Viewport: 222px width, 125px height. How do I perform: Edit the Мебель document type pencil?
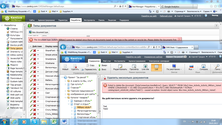tap(31, 80)
